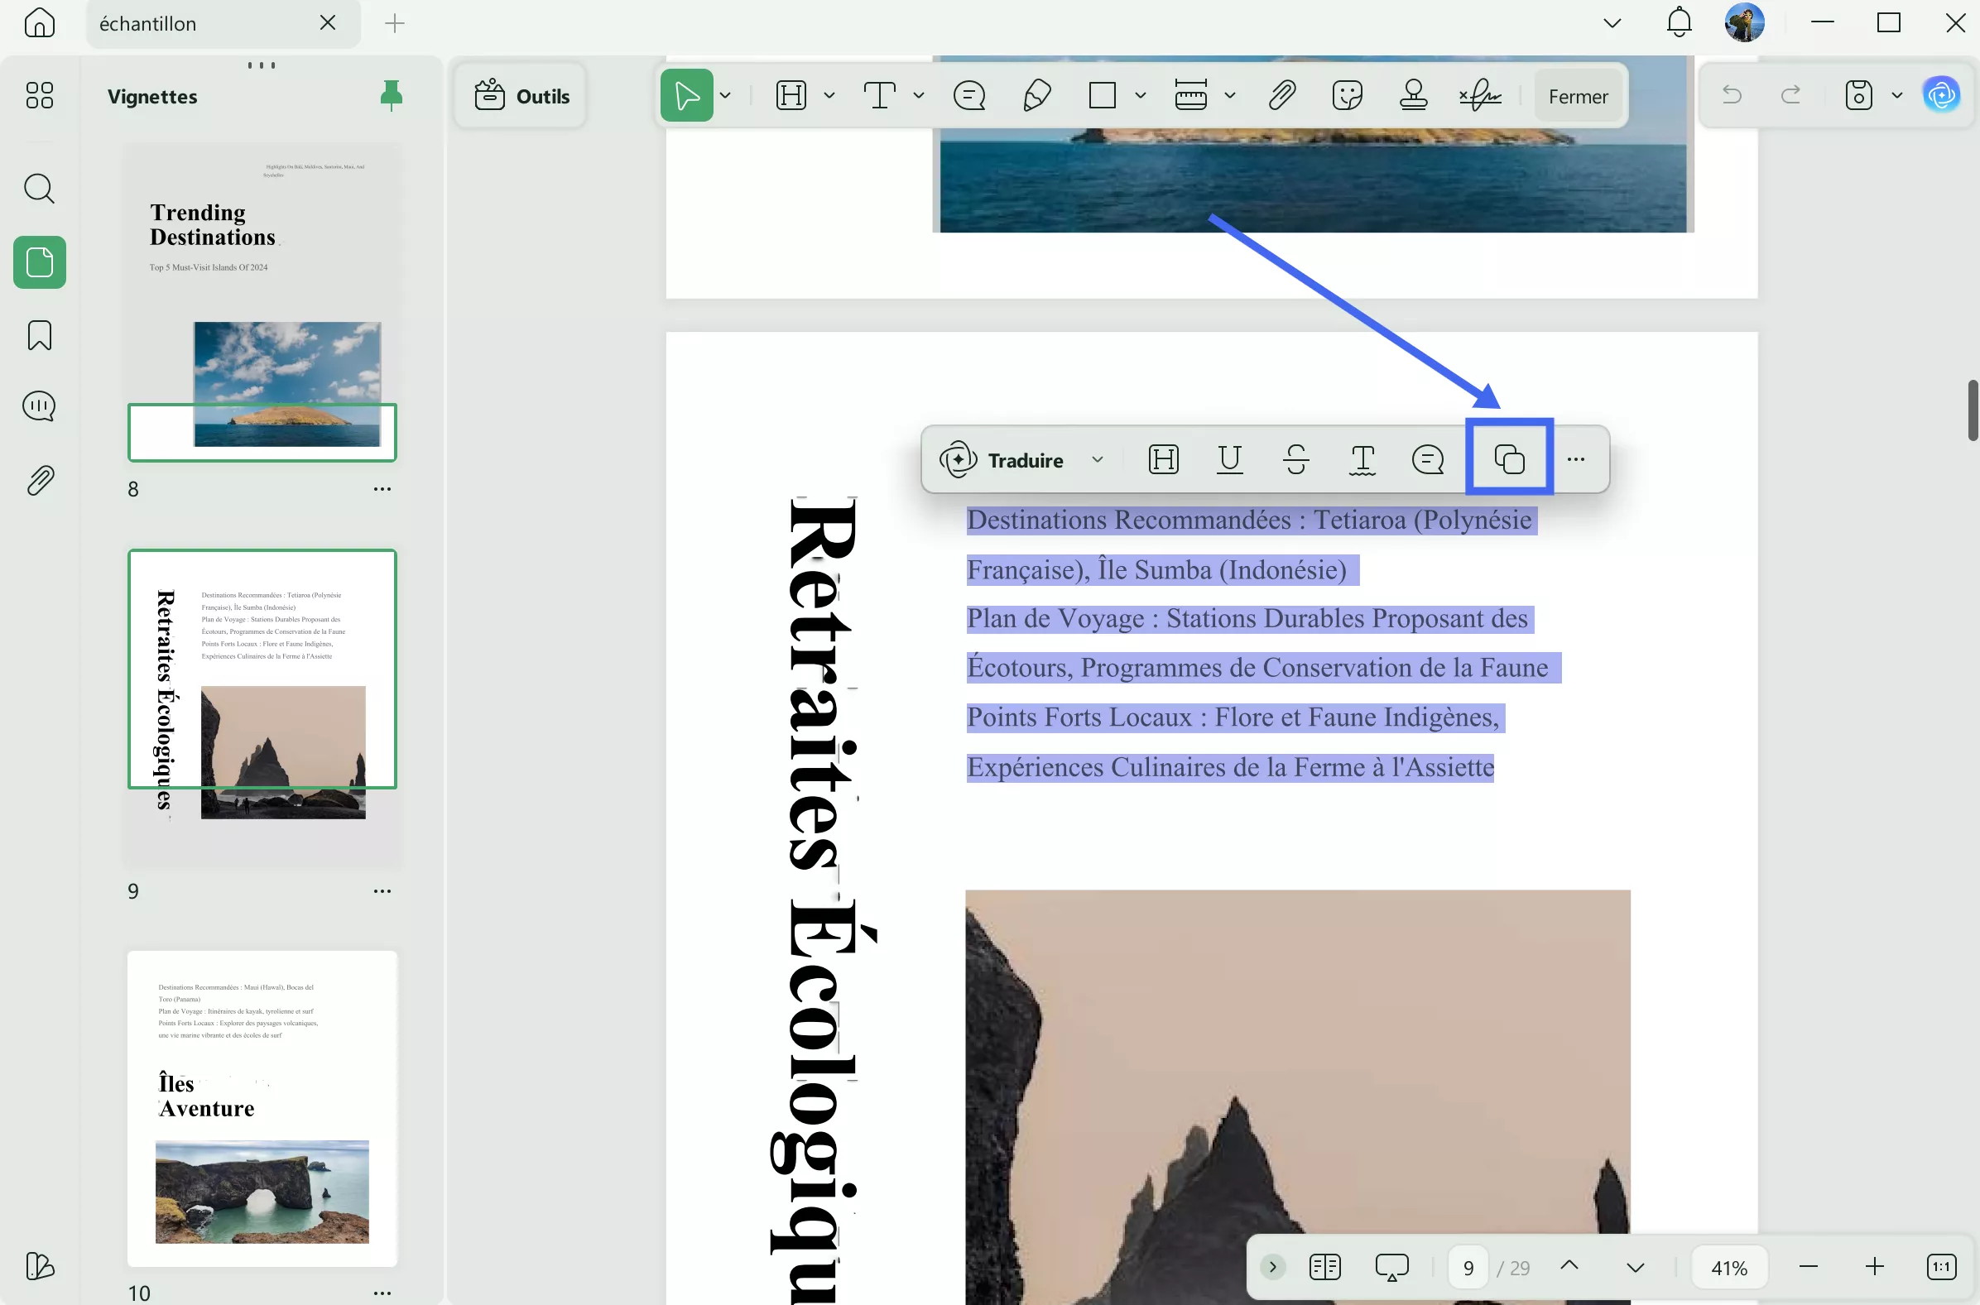Switch to the échantillon tab
1980x1305 pixels.
pyautogui.click(x=148, y=23)
